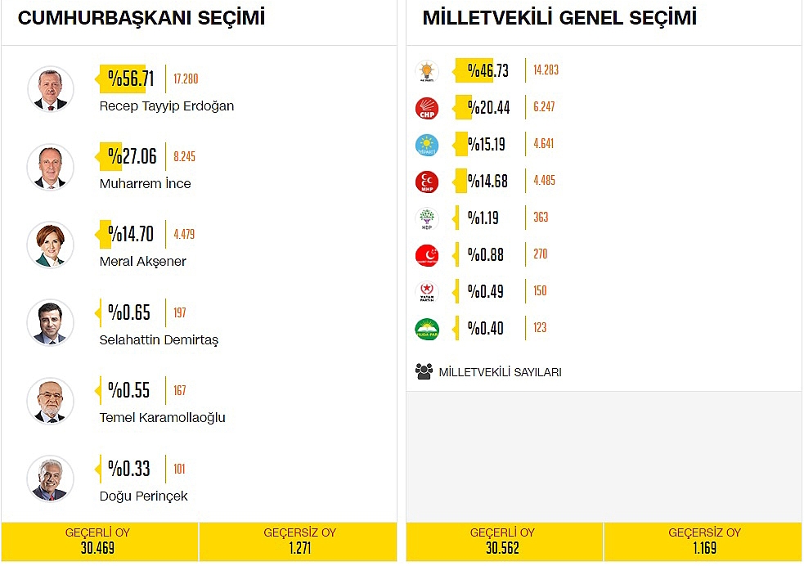Click the Vatan Partisi star logo

pyautogui.click(x=427, y=292)
